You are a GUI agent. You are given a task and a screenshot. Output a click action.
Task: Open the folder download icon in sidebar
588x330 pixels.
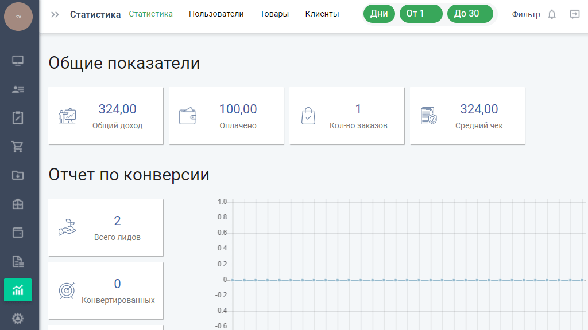pyautogui.click(x=18, y=175)
